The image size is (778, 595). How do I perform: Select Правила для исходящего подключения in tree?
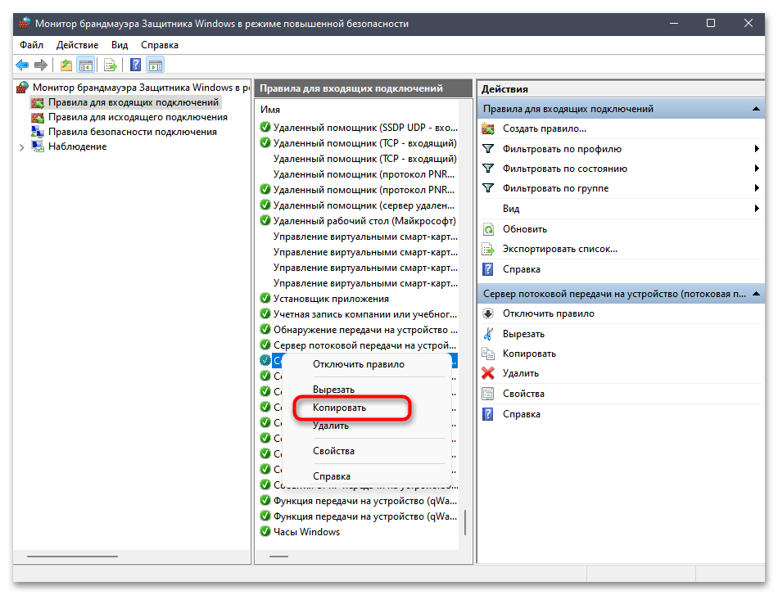(x=138, y=117)
